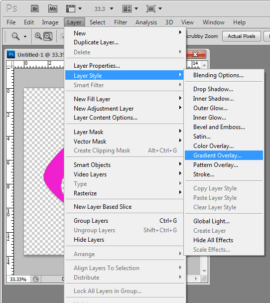The width and height of the screenshot is (270, 303).
Task: Click the document vertical scrollbar up arrow
Action: pyautogui.click(x=204, y=65)
